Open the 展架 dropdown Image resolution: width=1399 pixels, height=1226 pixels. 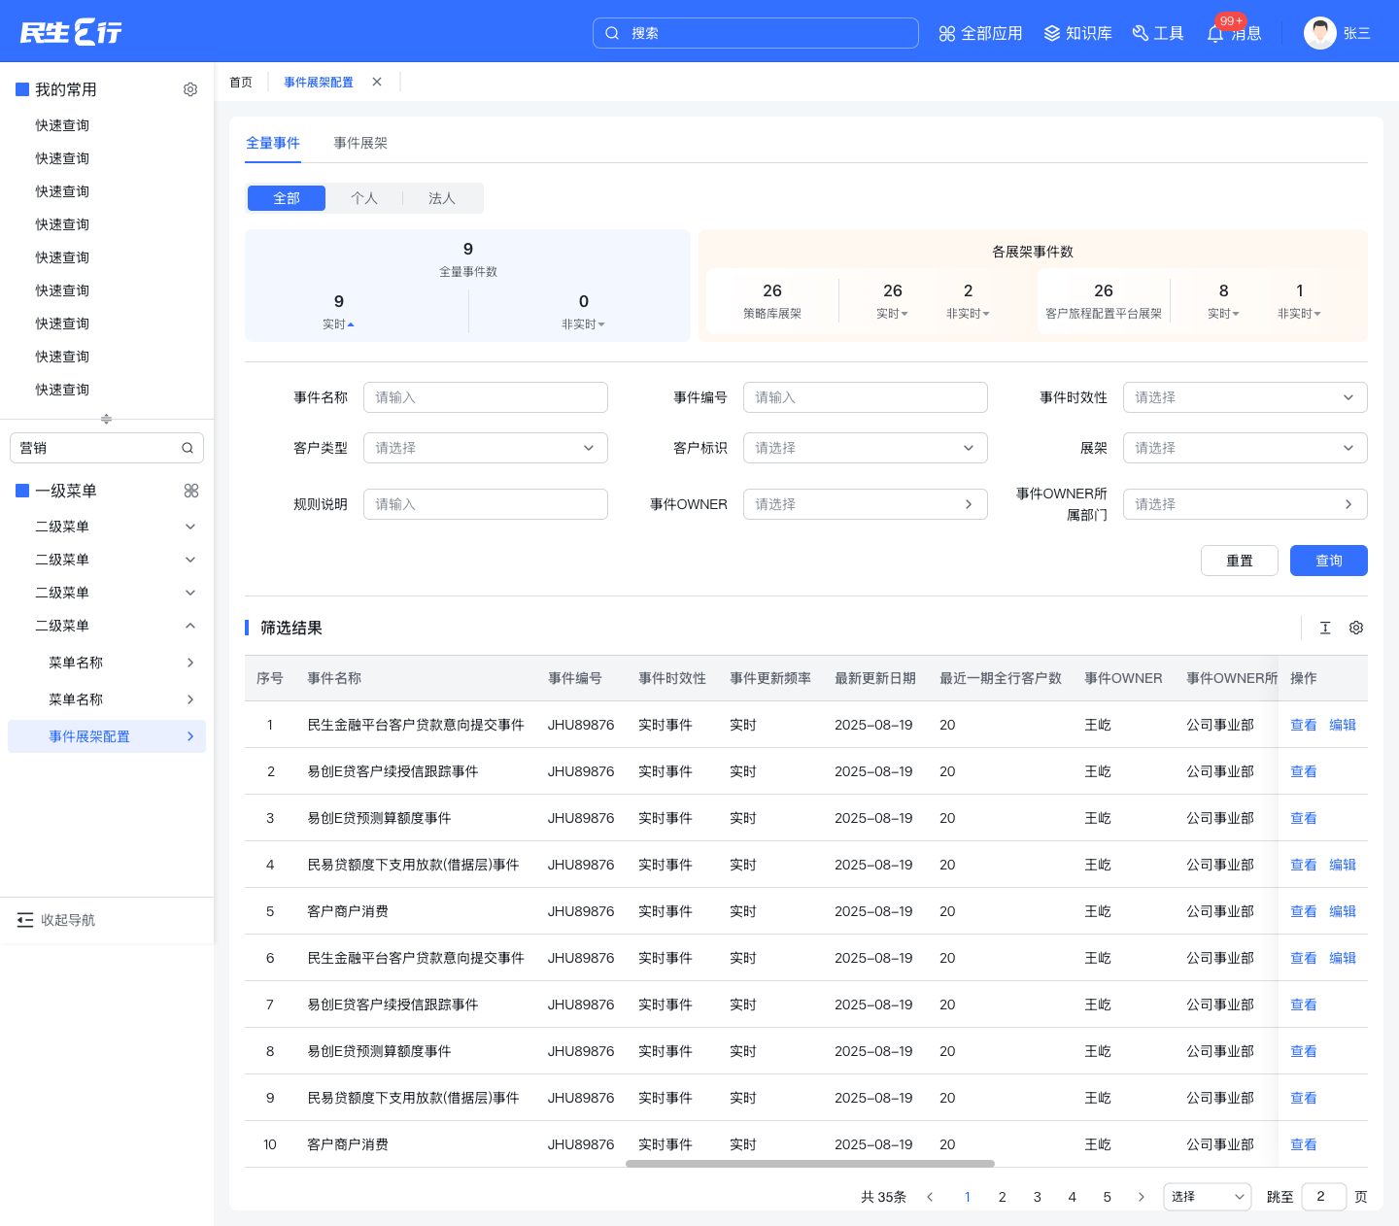[x=1245, y=448]
